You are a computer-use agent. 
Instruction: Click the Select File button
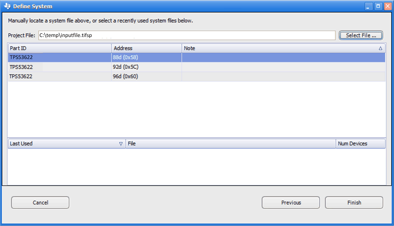coord(361,35)
